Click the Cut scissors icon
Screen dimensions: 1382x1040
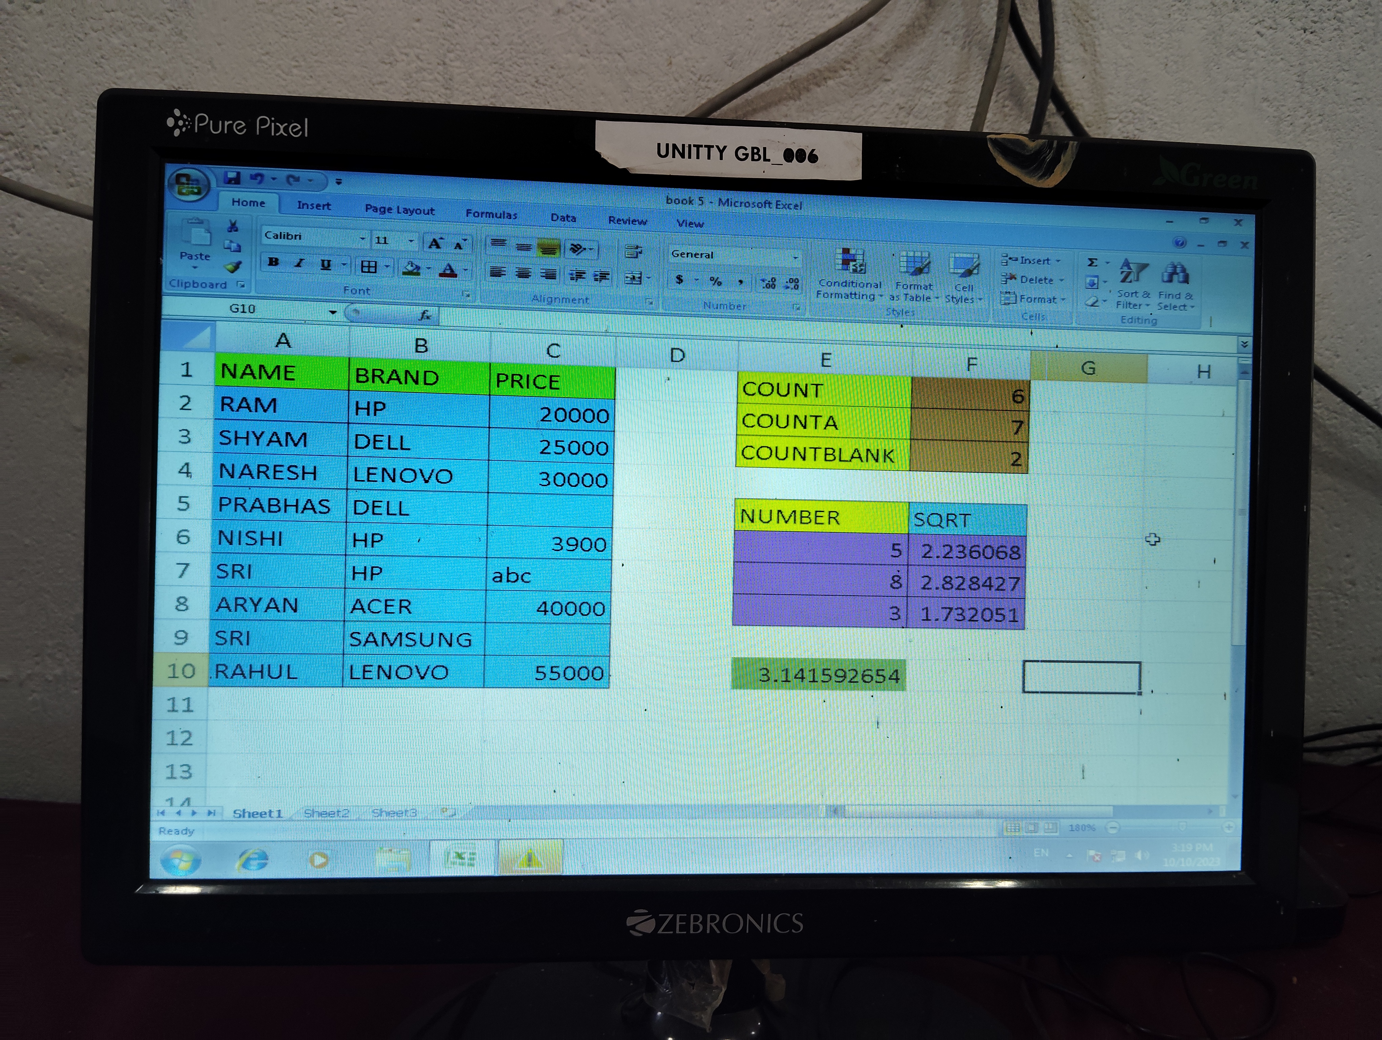click(x=233, y=226)
